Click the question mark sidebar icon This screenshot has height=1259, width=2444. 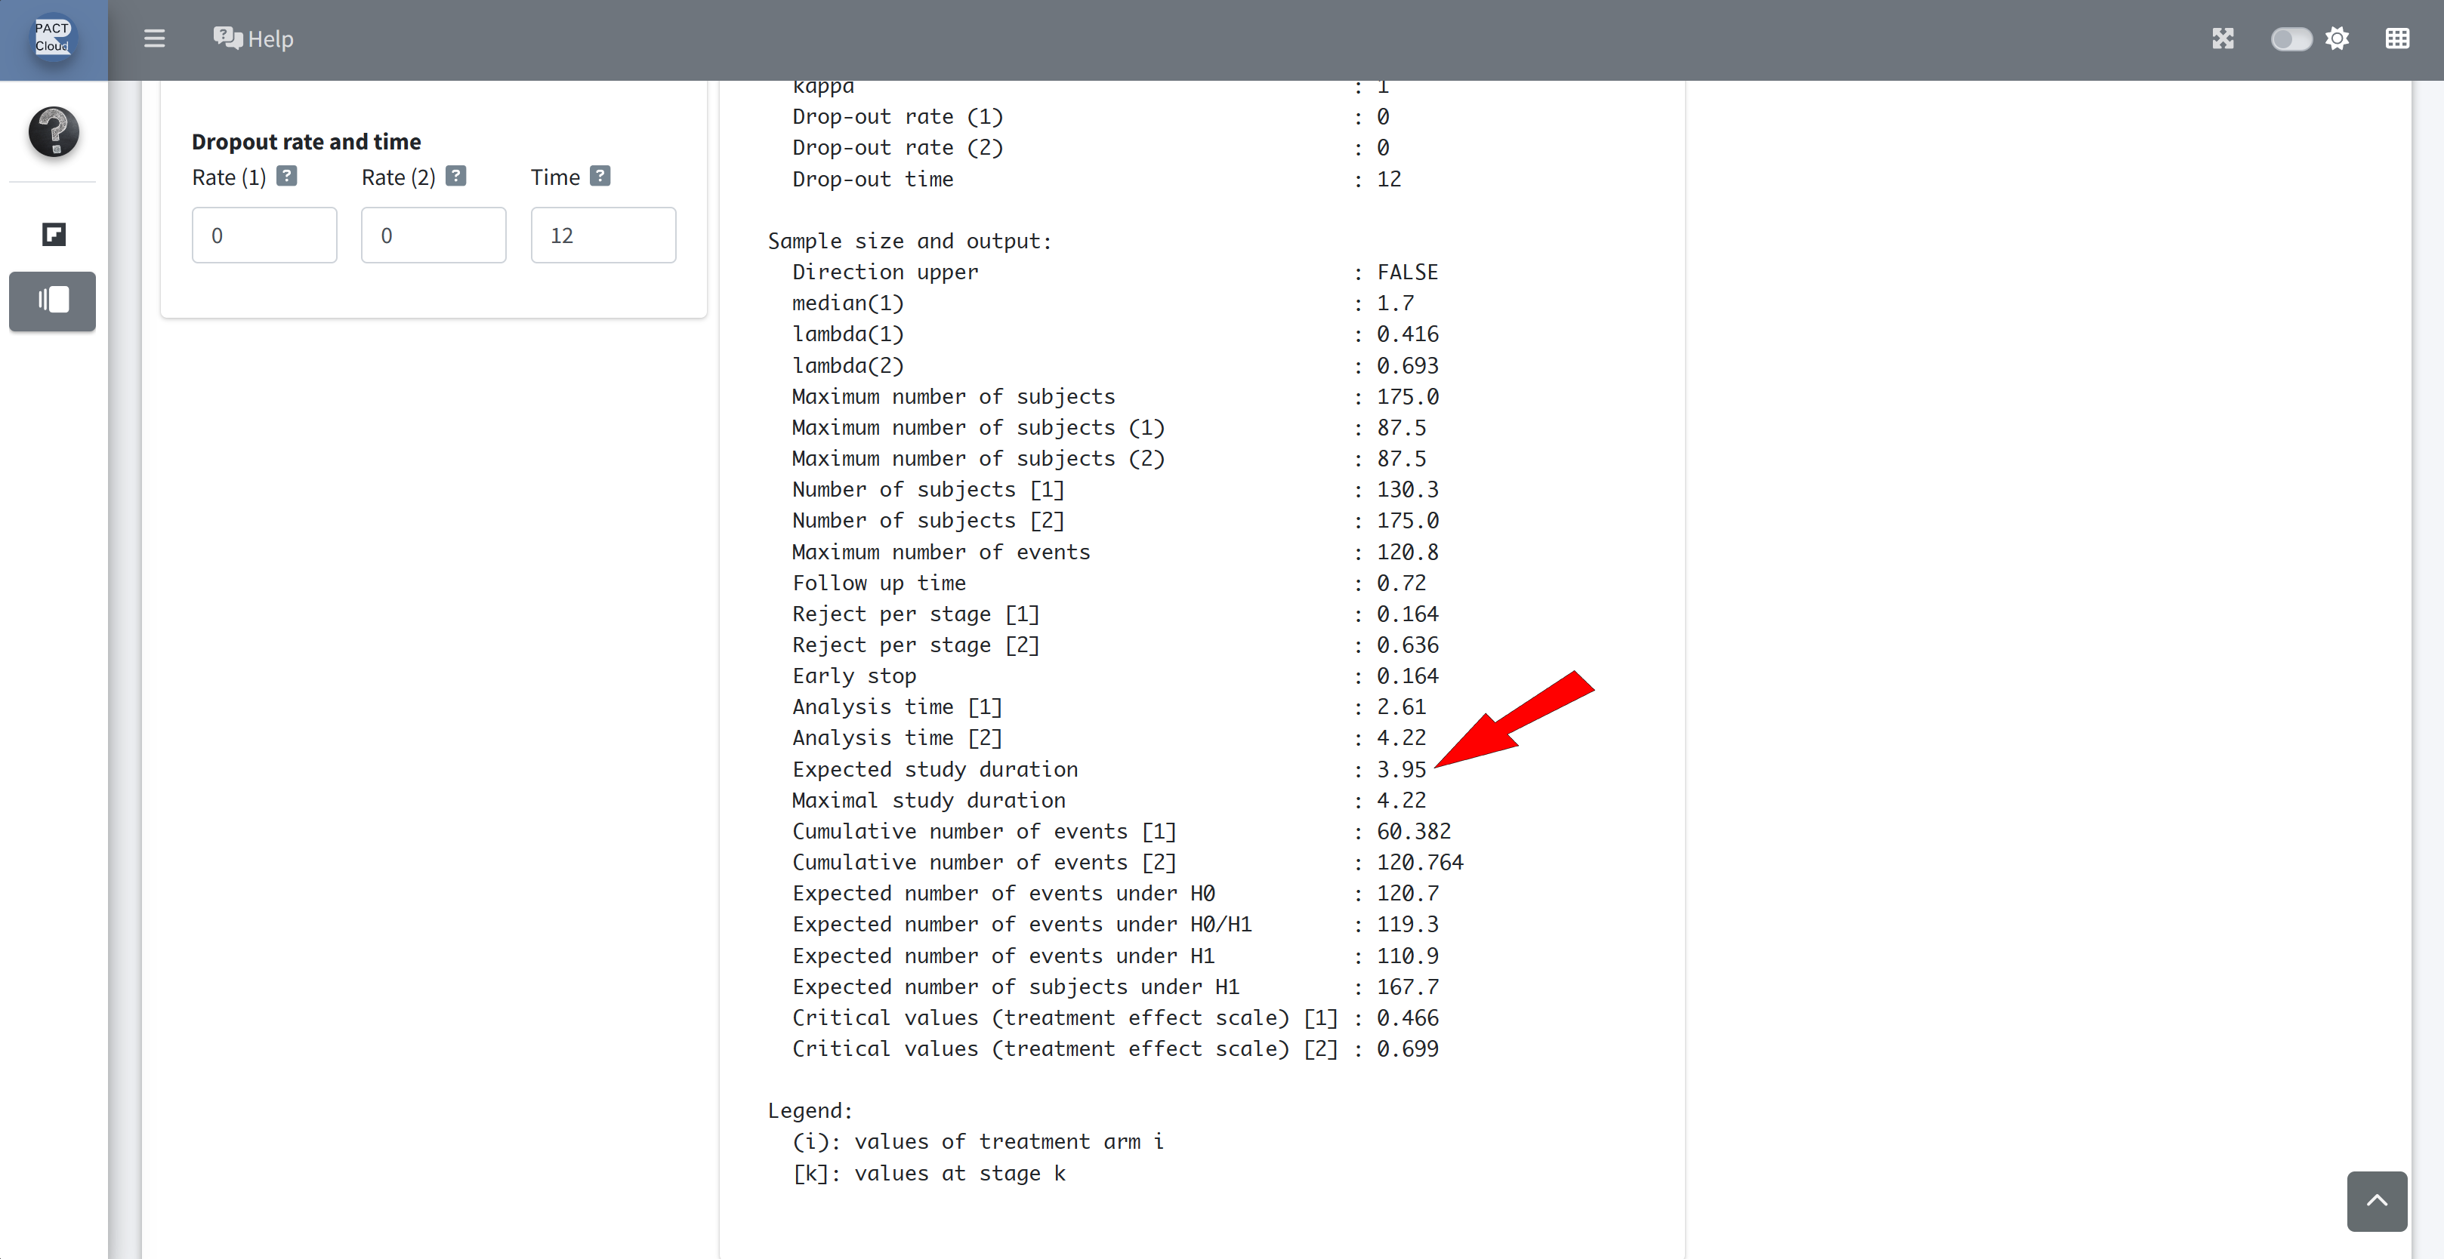click(x=53, y=132)
